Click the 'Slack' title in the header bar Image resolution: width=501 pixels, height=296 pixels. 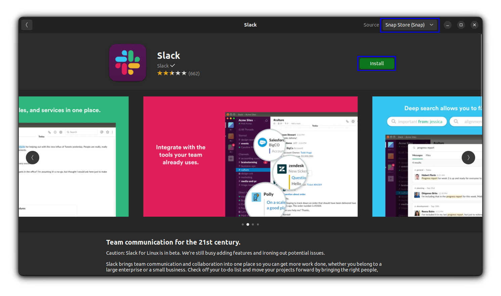pyautogui.click(x=250, y=25)
